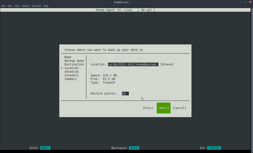
Task: Minimize the terminal window
Action: click(241, 2)
